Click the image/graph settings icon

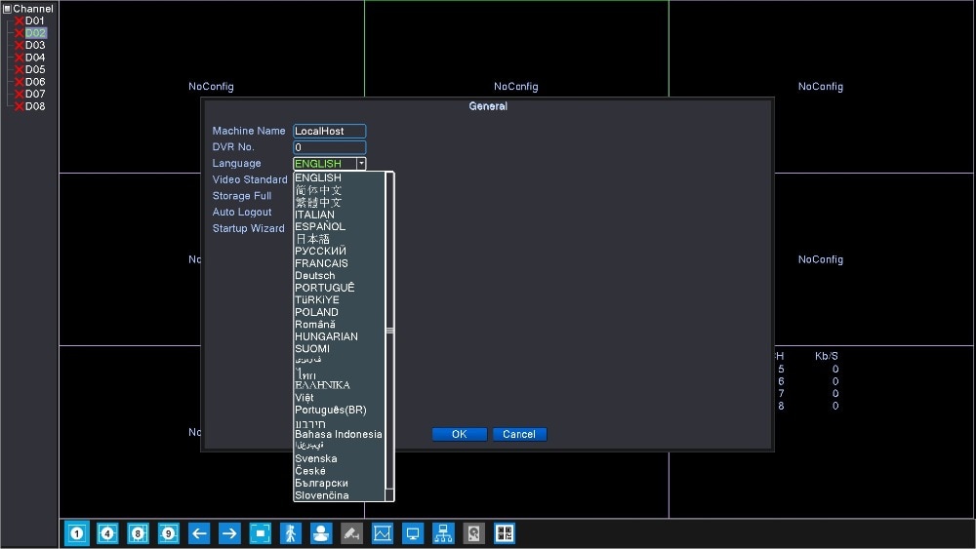coord(383,533)
